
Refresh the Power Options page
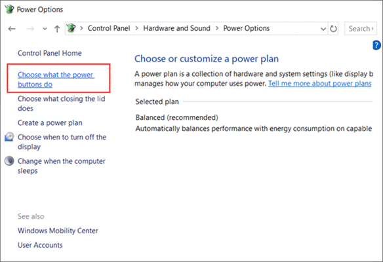coord(333,29)
